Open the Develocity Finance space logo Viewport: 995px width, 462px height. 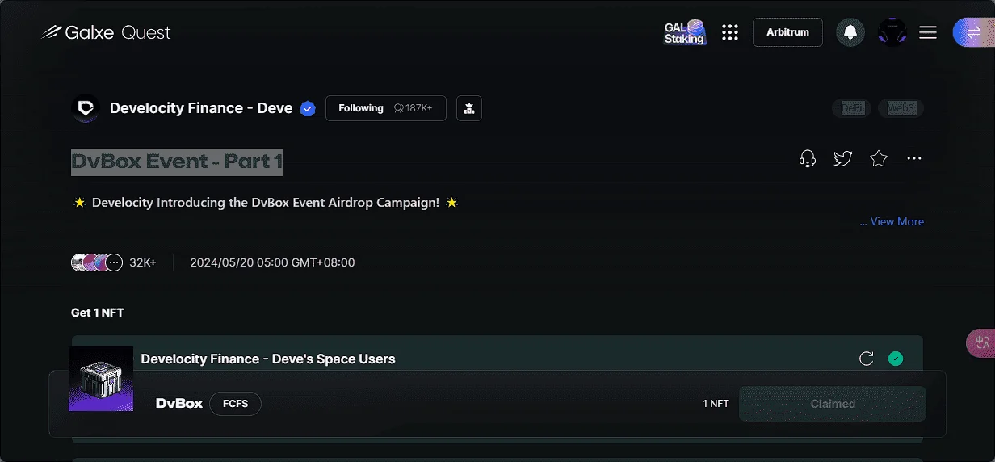85,108
